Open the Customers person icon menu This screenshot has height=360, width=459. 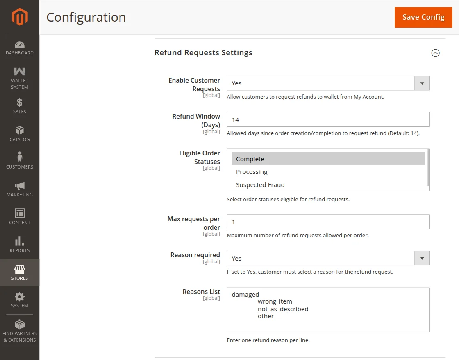pos(20,157)
